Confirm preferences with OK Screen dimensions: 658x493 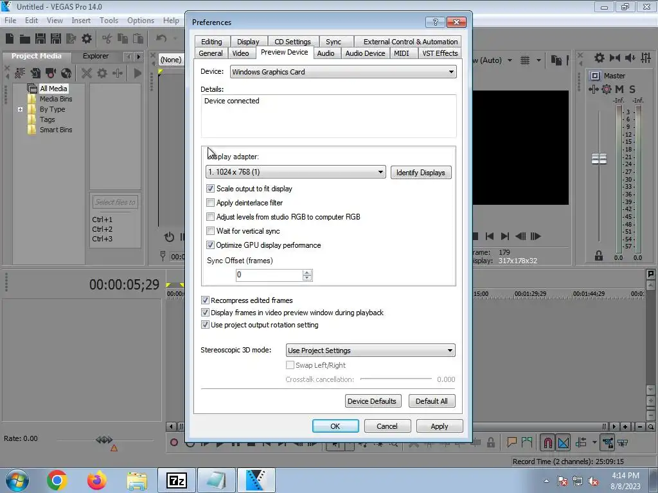[335, 426]
